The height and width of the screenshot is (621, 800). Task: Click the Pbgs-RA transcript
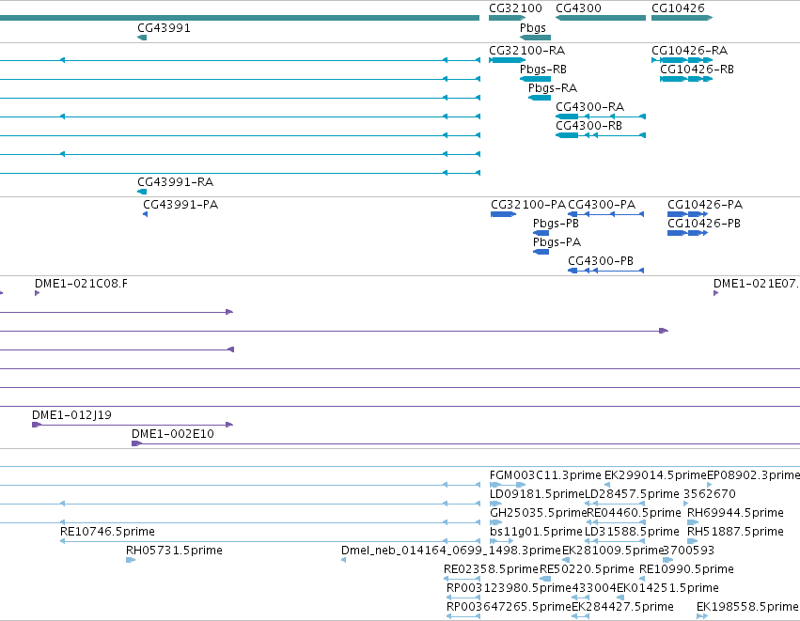(x=540, y=98)
